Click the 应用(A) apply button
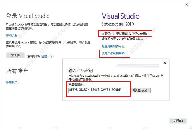192x129 pixels. pyautogui.click(x=140, y=90)
